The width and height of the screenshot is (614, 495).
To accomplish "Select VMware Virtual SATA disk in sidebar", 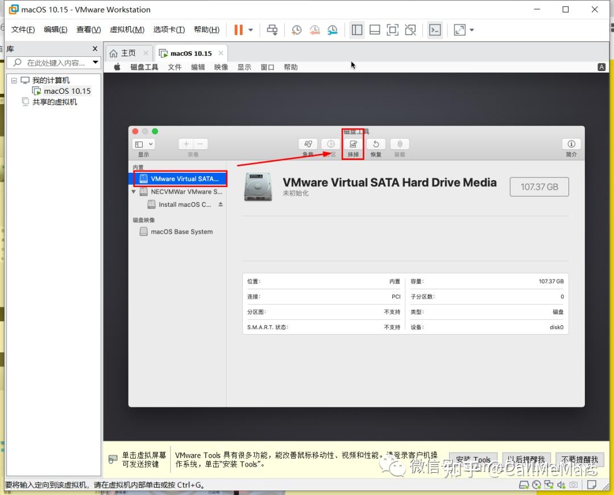I will (x=177, y=179).
